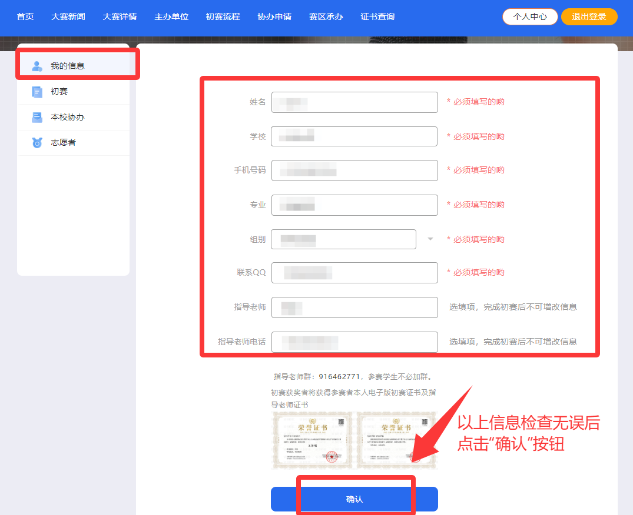Image resolution: width=633 pixels, height=515 pixels.
Task: Select 初赛流程 in the top menu
Action: click(x=223, y=16)
